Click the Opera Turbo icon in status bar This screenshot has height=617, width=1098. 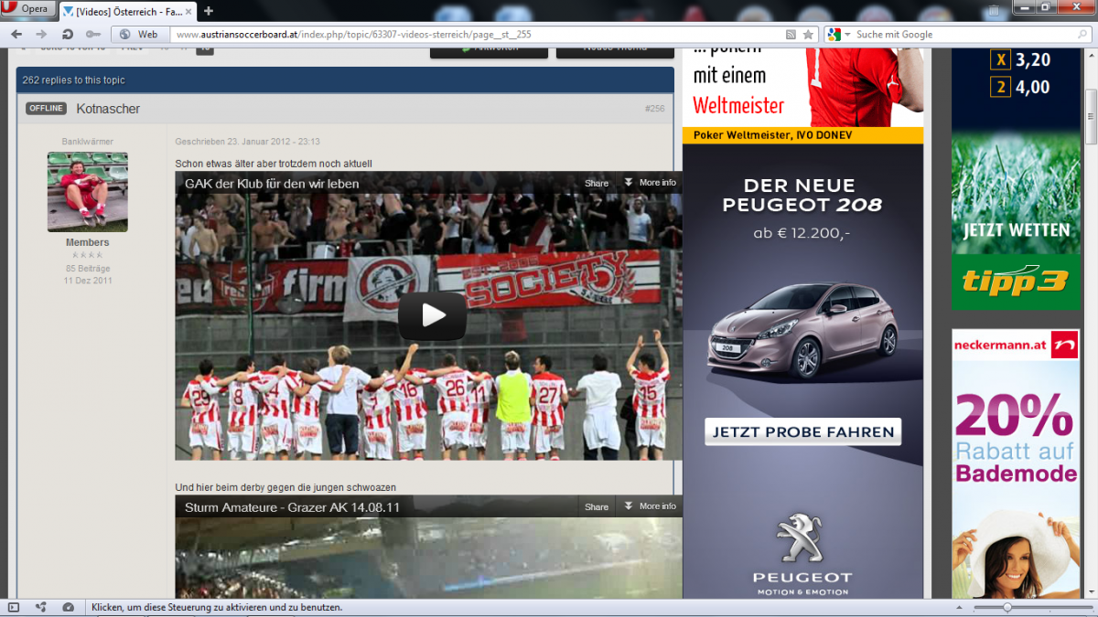tap(68, 607)
